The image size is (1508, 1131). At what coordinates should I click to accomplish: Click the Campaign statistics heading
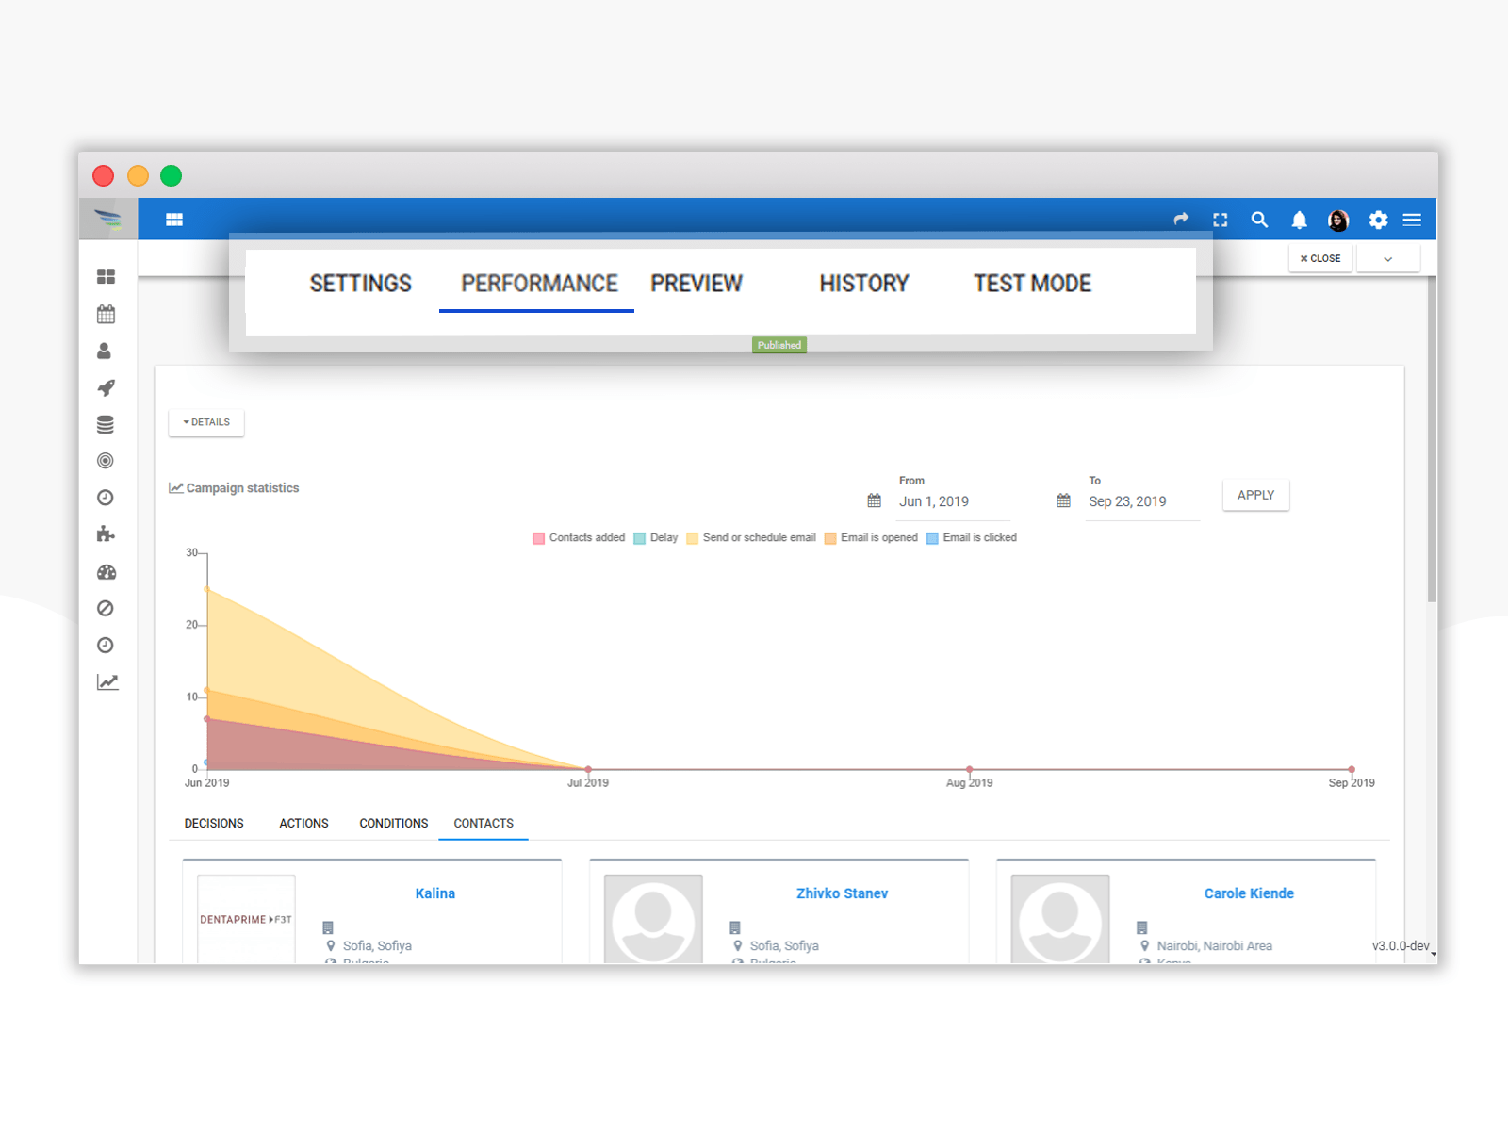[234, 488]
